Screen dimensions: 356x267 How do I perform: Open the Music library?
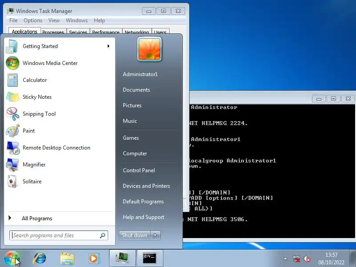click(130, 121)
